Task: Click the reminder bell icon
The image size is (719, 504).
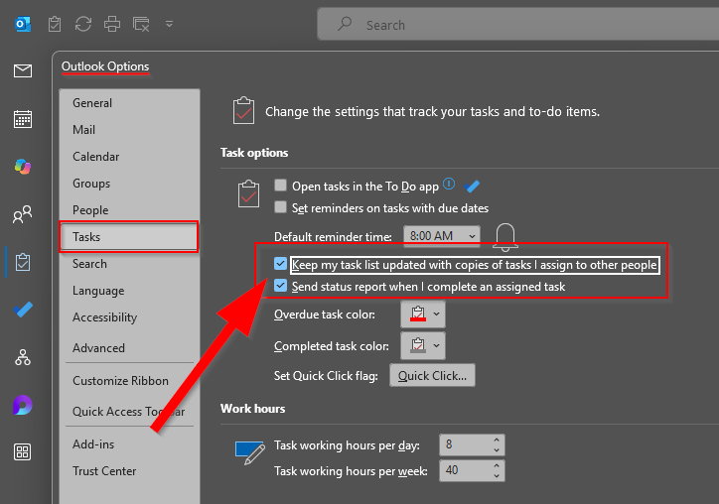Action: click(x=505, y=237)
